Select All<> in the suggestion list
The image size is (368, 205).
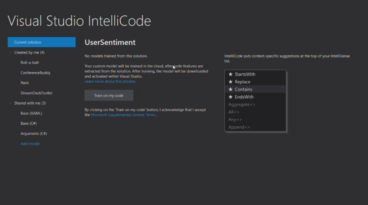(234, 112)
